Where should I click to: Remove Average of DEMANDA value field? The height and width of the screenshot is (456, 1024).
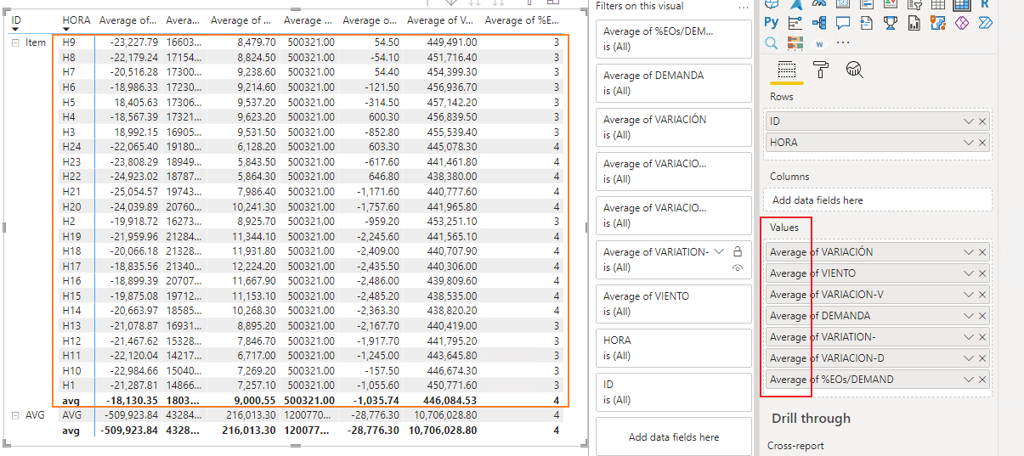(x=982, y=316)
